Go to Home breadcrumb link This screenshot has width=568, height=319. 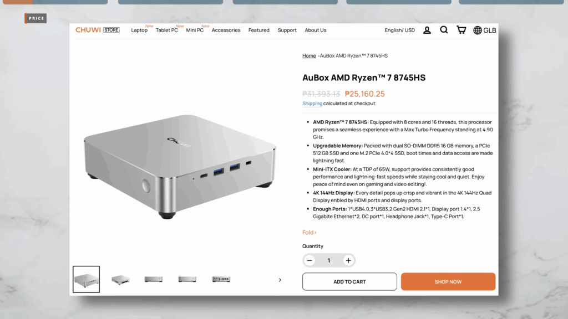point(309,56)
